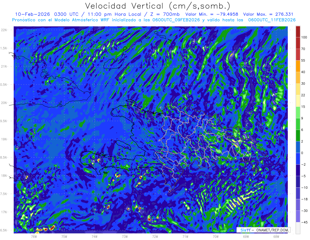The width and height of the screenshot is (310, 240).
Task: Click the "19N" latitude label
Action: (4, 139)
